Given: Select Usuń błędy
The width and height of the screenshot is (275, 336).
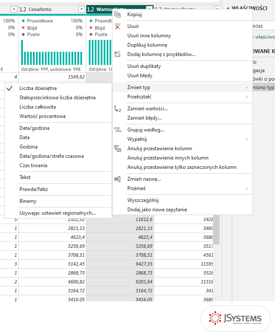Looking at the screenshot, I should (182, 76).
